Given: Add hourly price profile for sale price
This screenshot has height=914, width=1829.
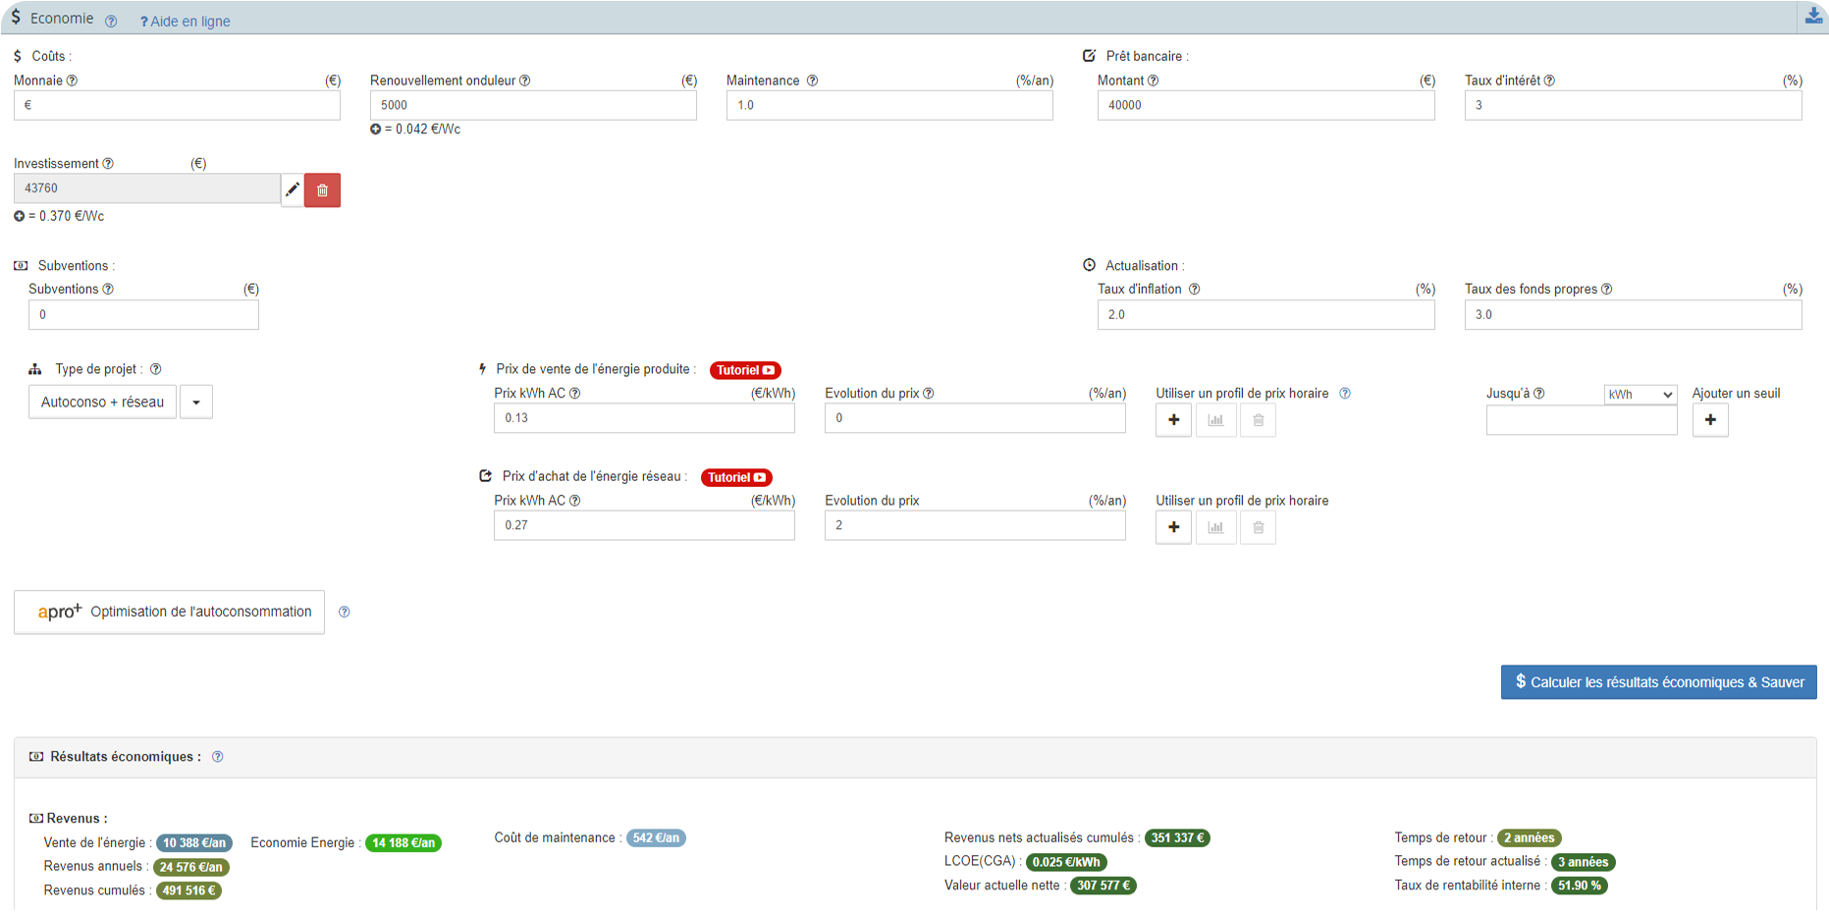Looking at the screenshot, I should [1173, 420].
